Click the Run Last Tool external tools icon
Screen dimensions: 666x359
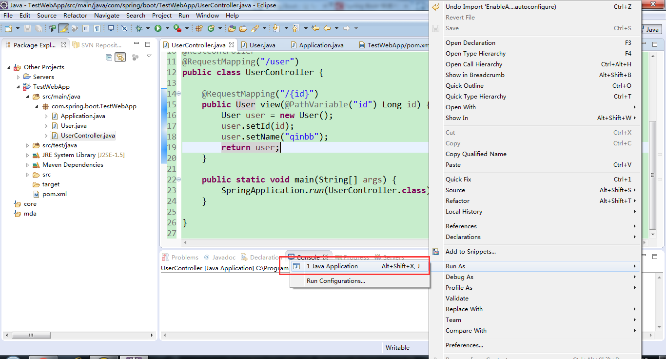coord(177,29)
